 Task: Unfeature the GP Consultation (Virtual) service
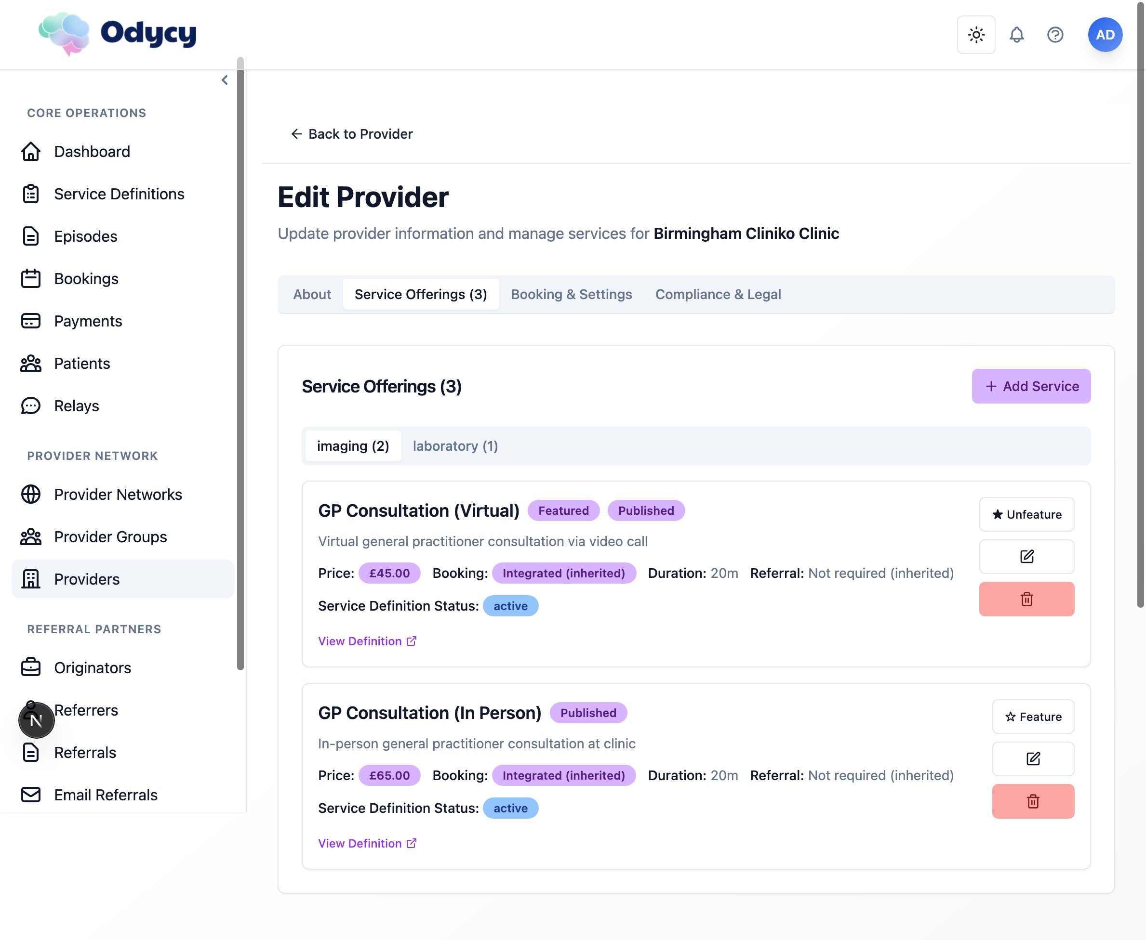click(x=1026, y=514)
